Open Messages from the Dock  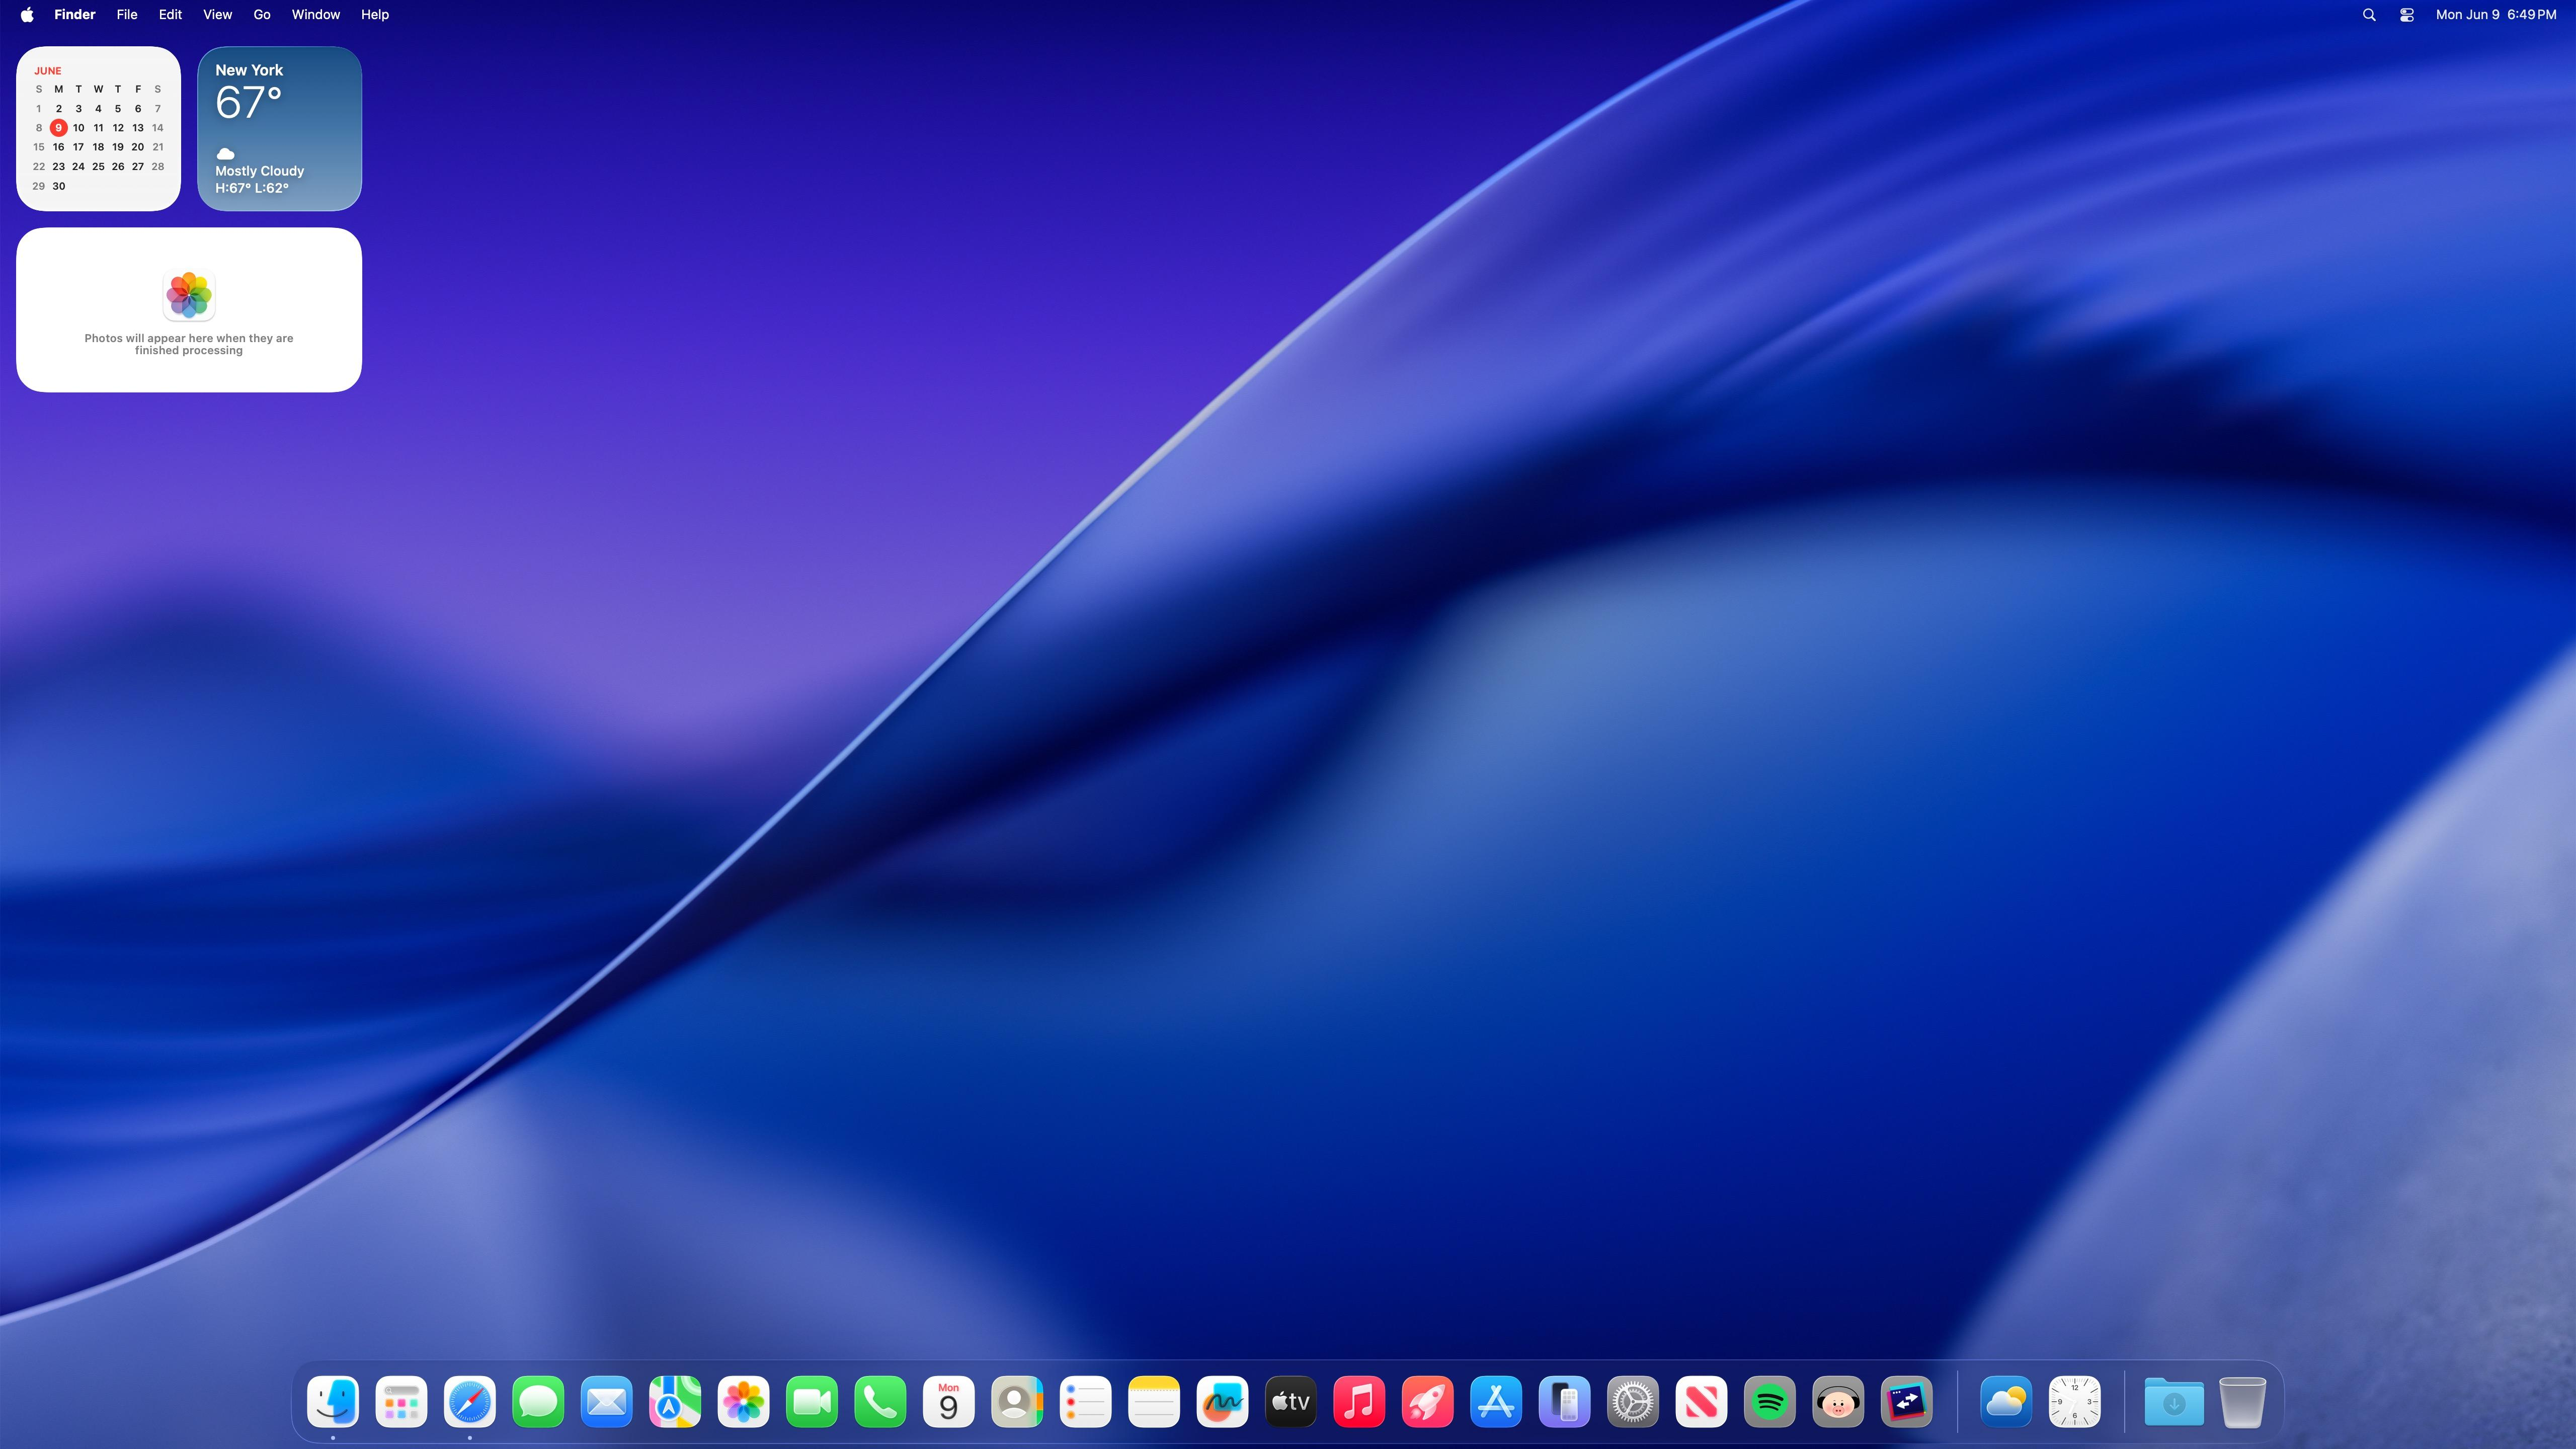click(x=538, y=1402)
